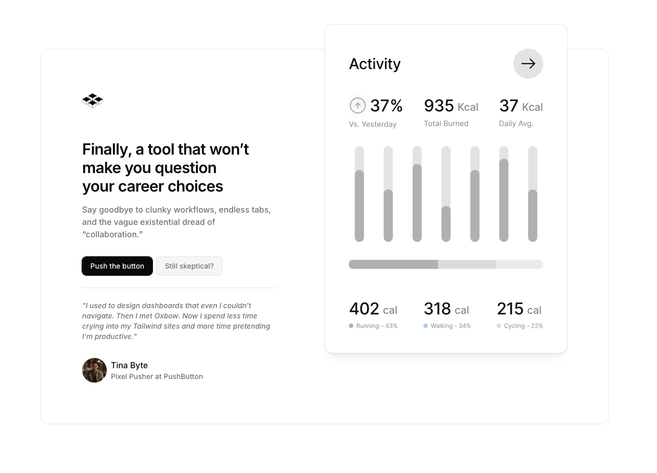
Task: Click Tina Byte's avatar photo
Action: (94, 370)
